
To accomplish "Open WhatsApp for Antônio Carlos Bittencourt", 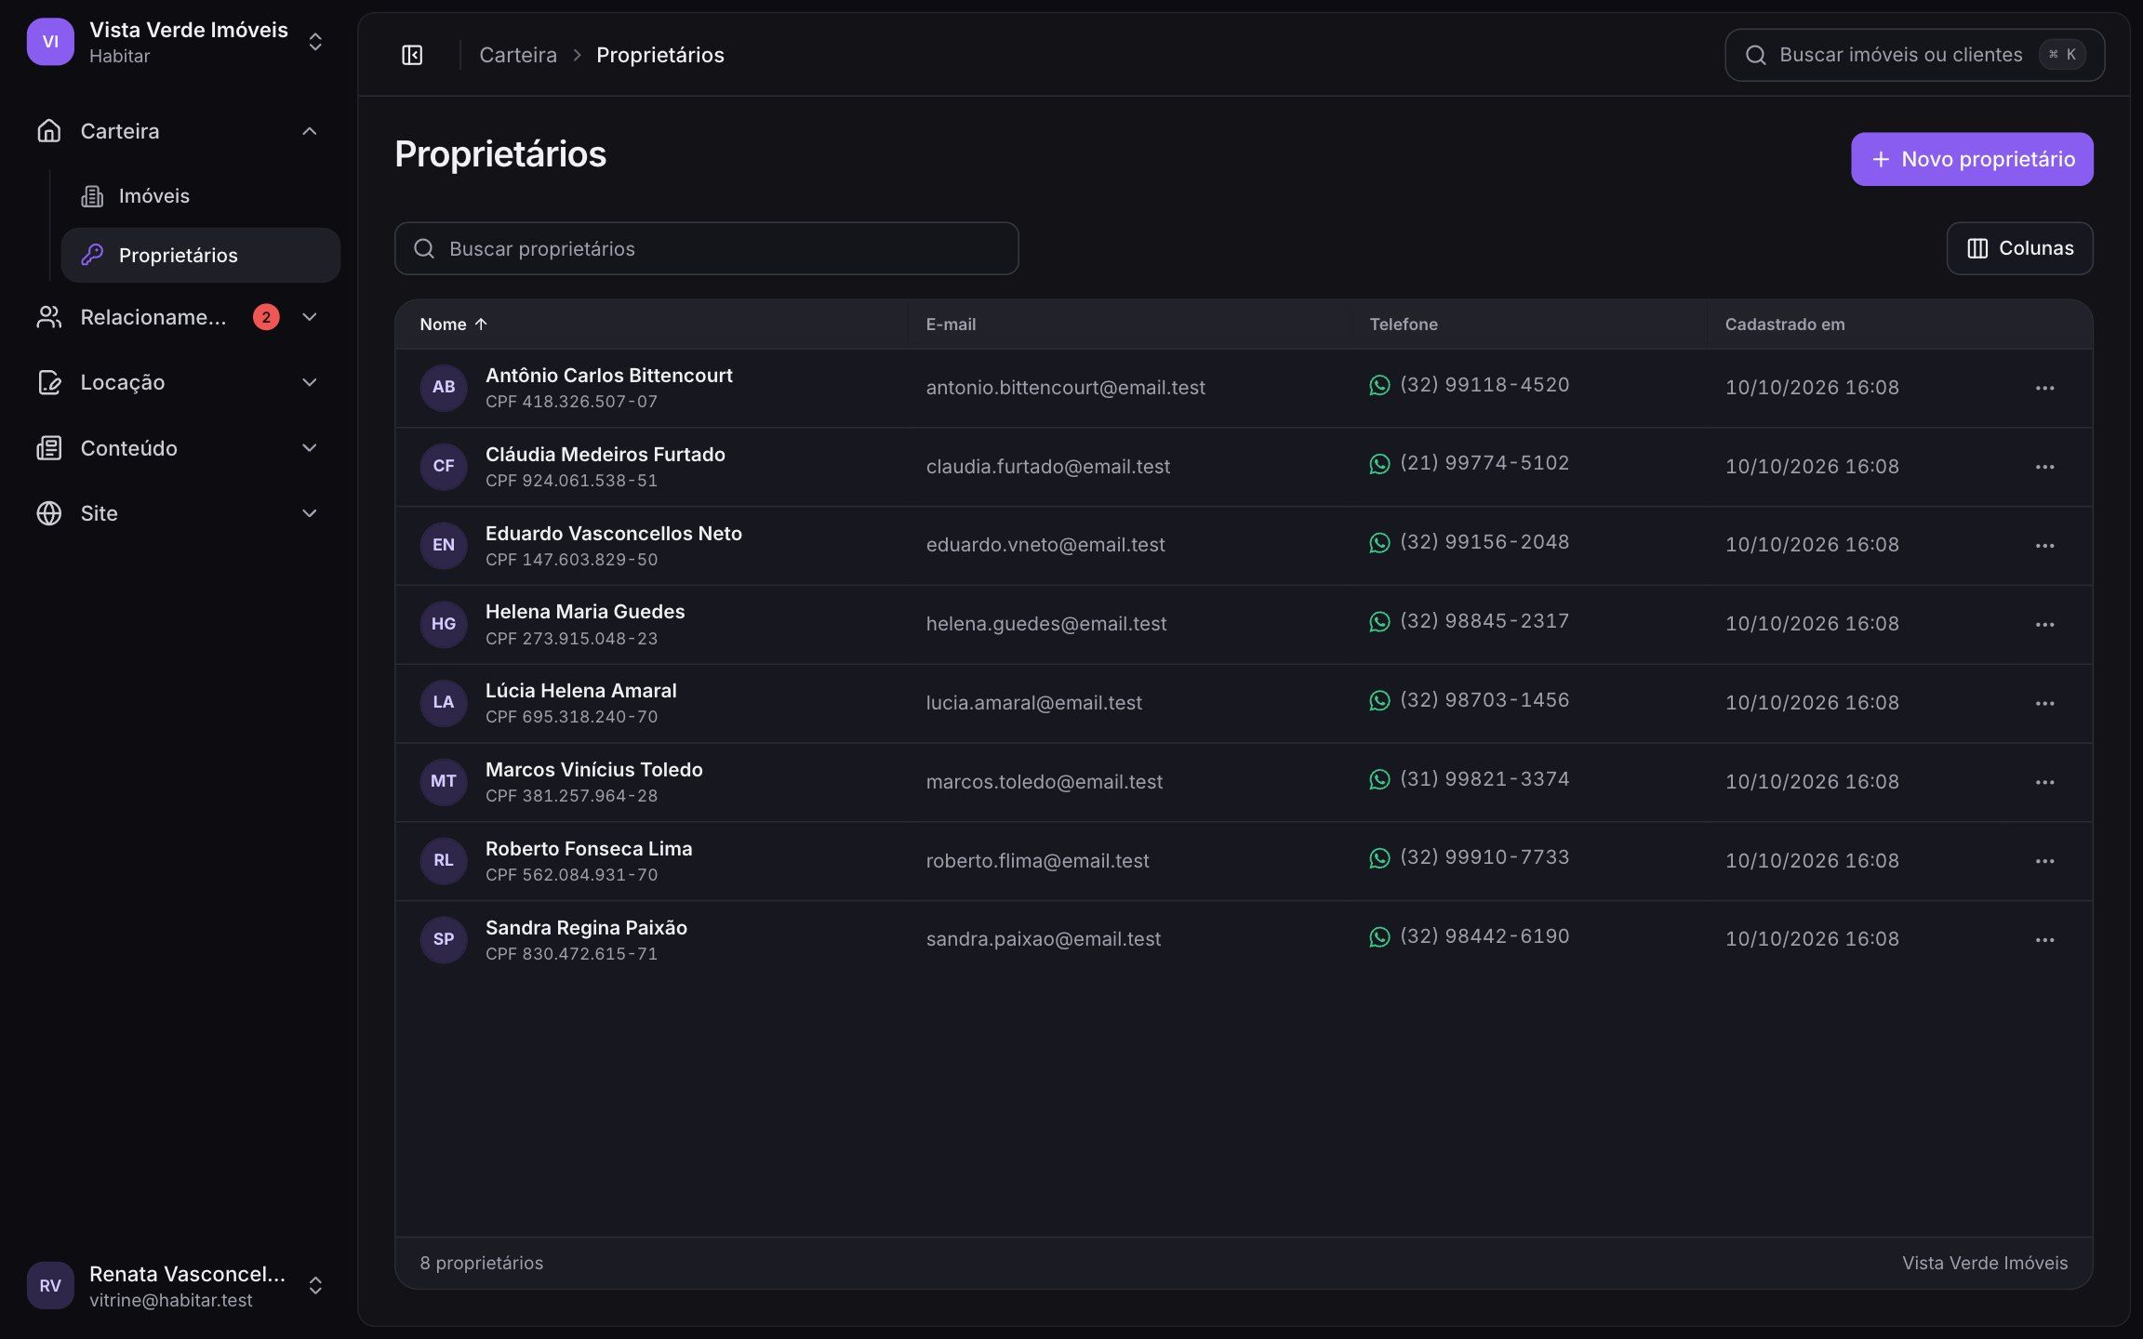I will [x=1379, y=385].
